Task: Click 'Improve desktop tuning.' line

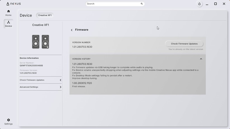Action: (x=85, y=78)
